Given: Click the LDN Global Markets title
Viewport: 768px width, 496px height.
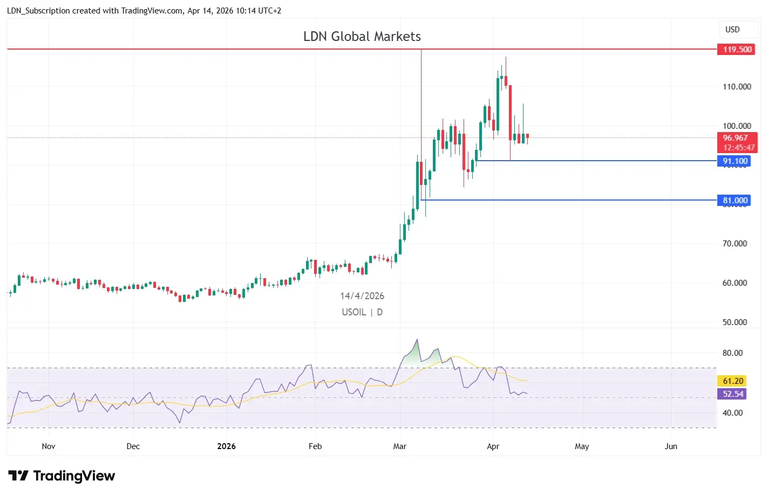Looking at the screenshot, I should click(362, 37).
